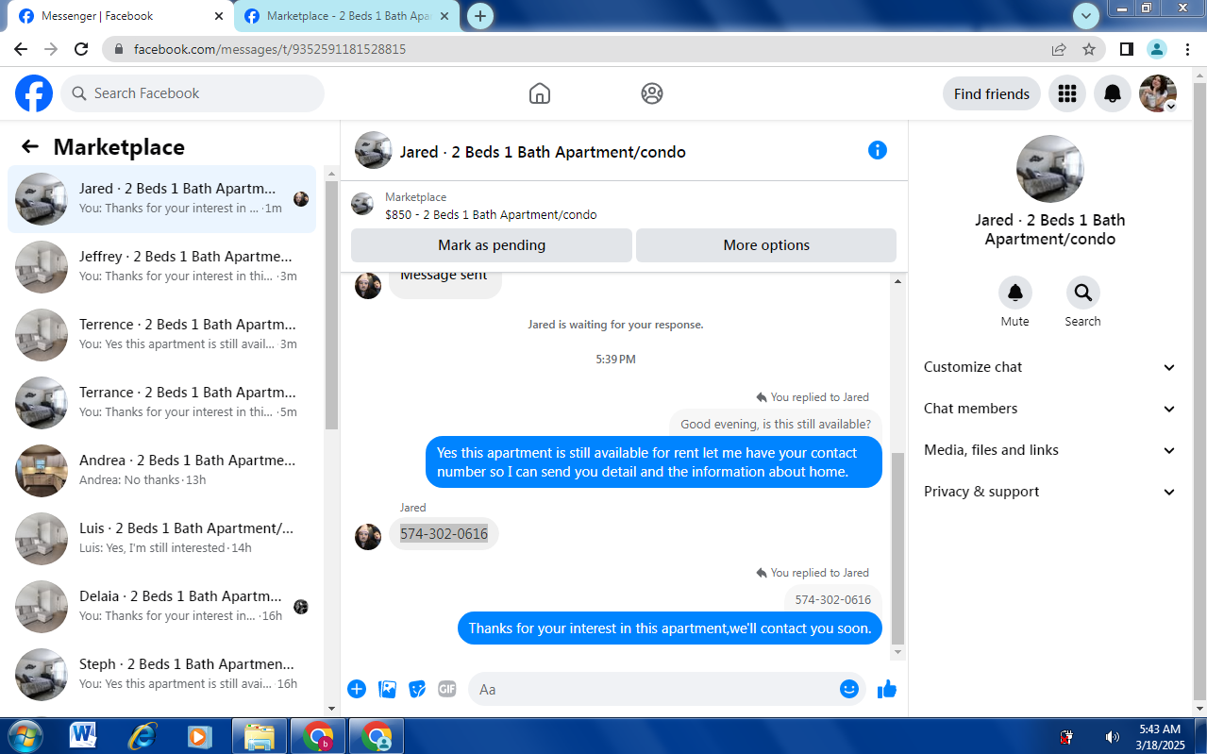This screenshot has height=754, width=1207.
Task: Choose a GIF icon
Action: [447, 689]
